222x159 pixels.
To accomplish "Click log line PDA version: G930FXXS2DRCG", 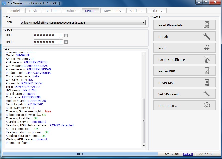I will 27,62.
